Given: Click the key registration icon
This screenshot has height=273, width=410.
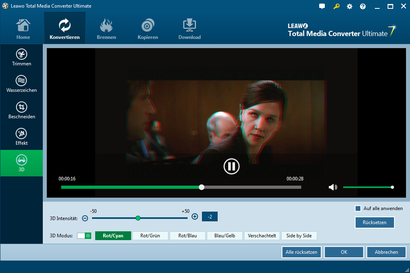Looking at the screenshot, I should point(336,6).
